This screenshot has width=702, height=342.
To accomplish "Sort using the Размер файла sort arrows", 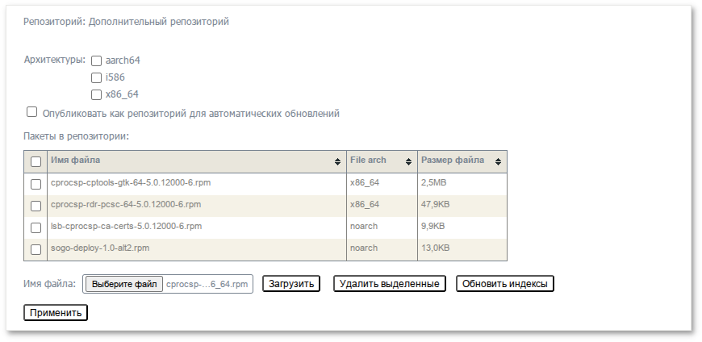I will pos(499,161).
